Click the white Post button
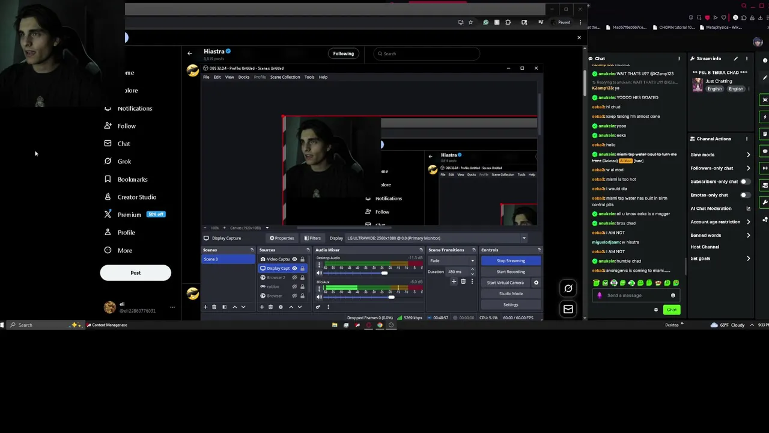 tap(135, 273)
